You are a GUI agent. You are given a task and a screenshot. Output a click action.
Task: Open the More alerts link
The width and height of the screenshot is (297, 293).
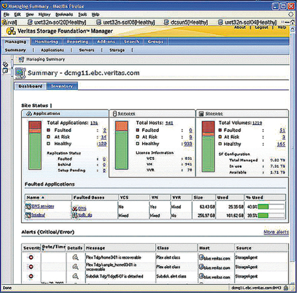[x=276, y=232]
